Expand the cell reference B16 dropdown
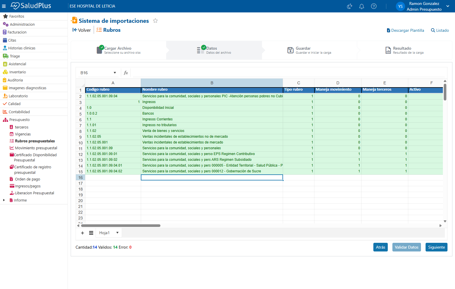Image resolution: width=455 pixels, height=289 pixels. [x=115, y=73]
